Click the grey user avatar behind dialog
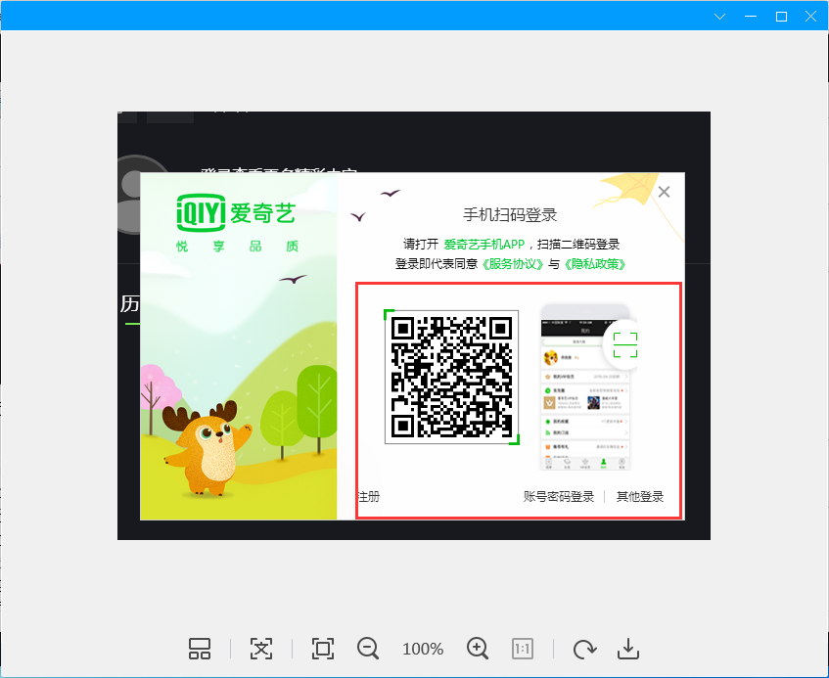This screenshot has height=678, width=829. (x=129, y=195)
